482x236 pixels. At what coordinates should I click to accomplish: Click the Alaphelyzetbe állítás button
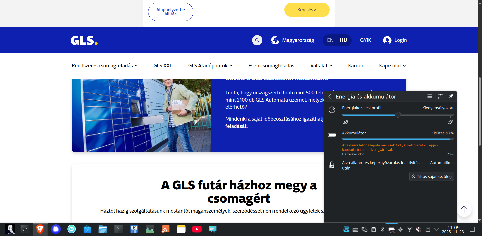pyautogui.click(x=170, y=12)
